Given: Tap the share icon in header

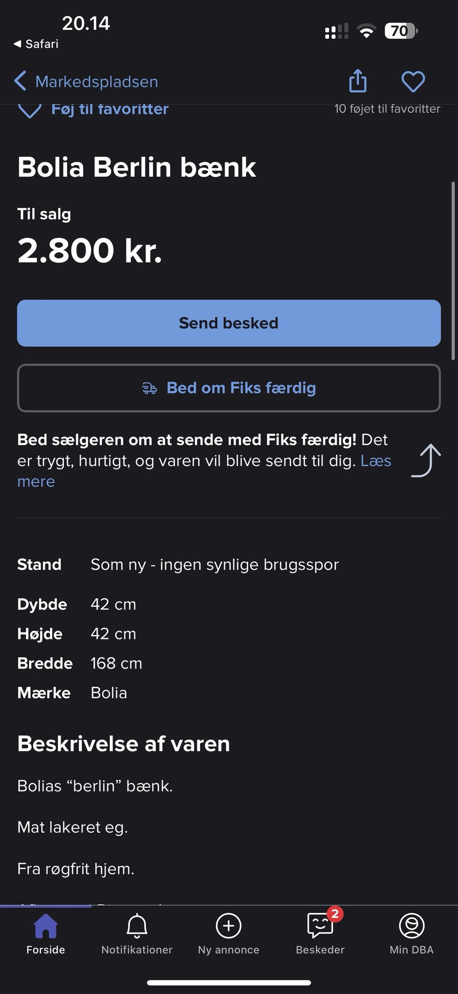Looking at the screenshot, I should [x=358, y=81].
